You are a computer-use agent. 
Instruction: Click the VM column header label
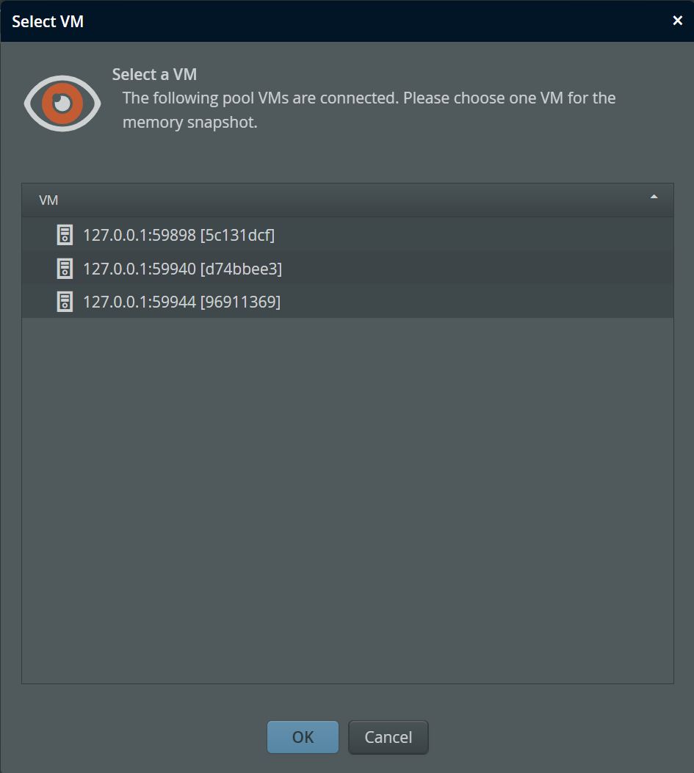click(48, 200)
